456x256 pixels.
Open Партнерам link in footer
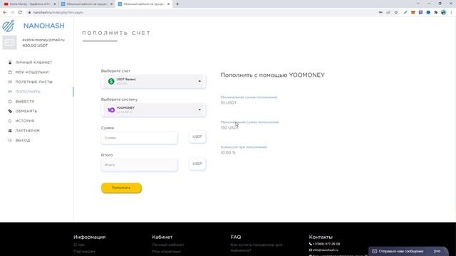point(84,251)
